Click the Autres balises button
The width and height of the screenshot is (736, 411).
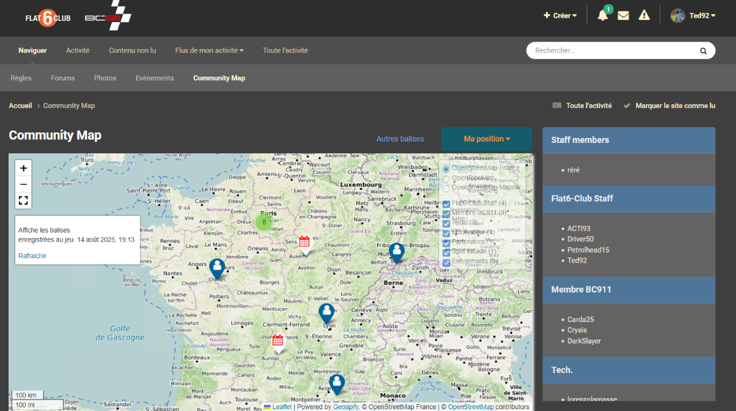coord(400,139)
